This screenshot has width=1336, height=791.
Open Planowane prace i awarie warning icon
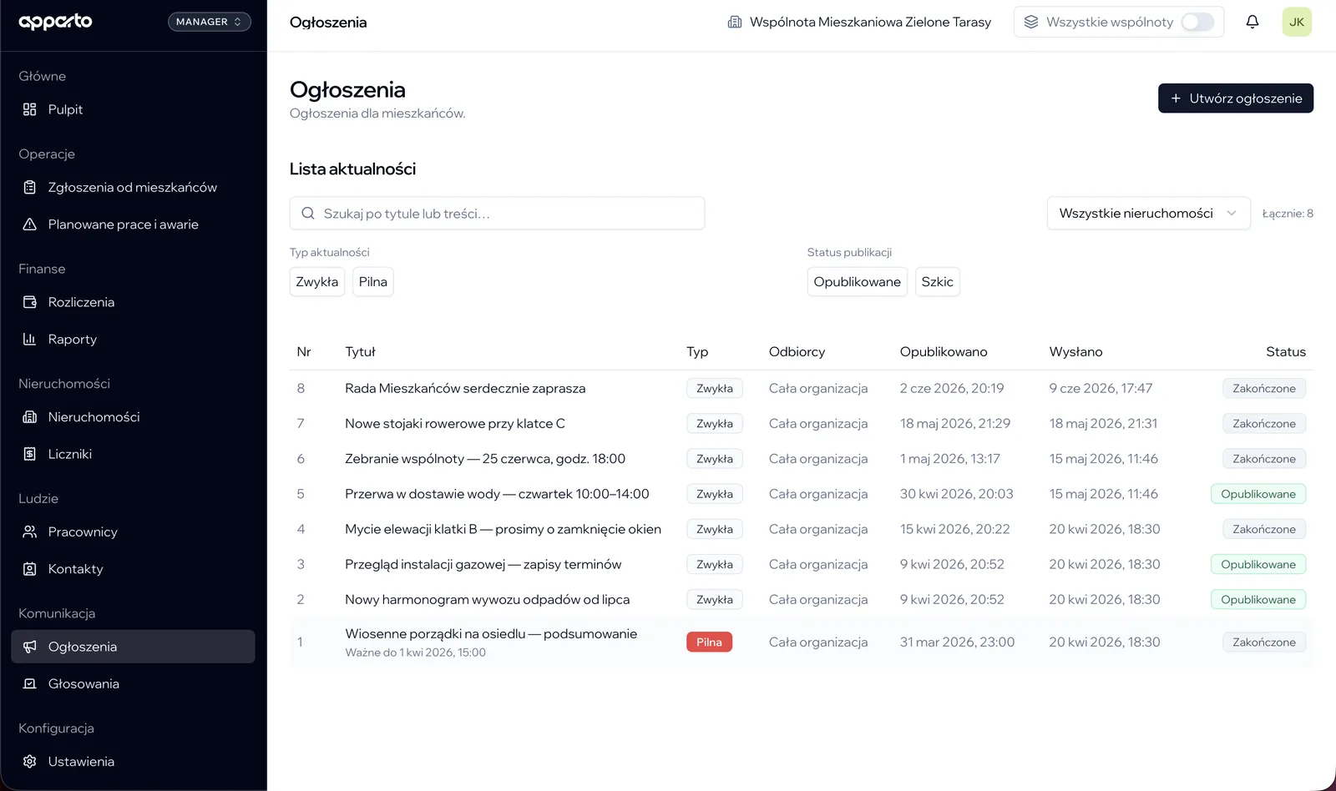(x=30, y=224)
